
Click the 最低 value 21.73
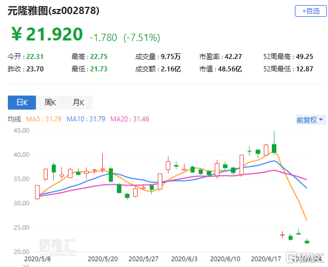(x=99, y=69)
